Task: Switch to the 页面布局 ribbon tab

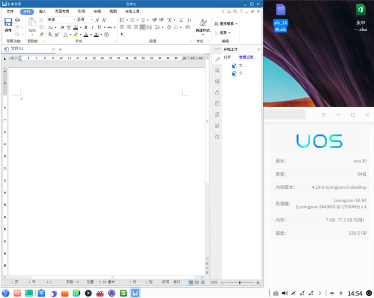Action: tap(62, 11)
